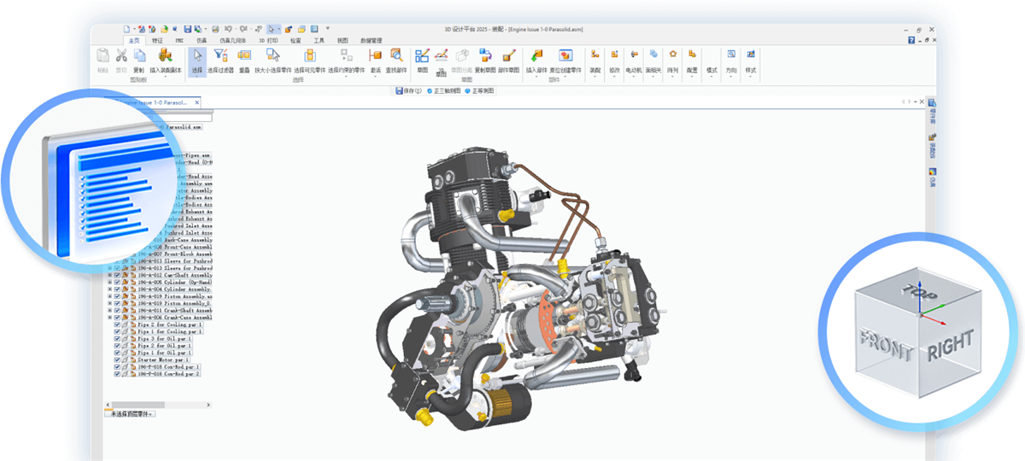Viewport: 1025px width, 461px height.
Task: Click the 正三轴测图 view button
Action: pos(444,90)
